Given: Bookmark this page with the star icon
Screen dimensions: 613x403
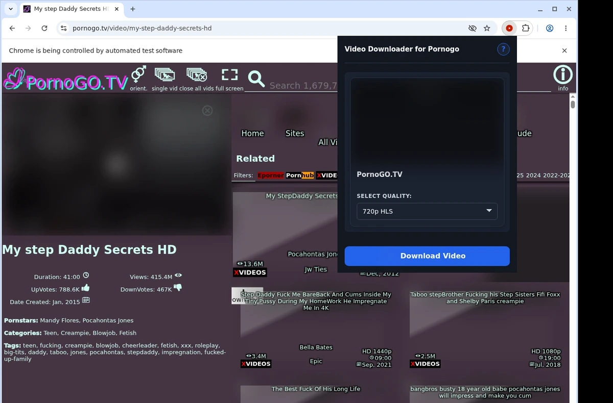Looking at the screenshot, I should coord(487,29).
